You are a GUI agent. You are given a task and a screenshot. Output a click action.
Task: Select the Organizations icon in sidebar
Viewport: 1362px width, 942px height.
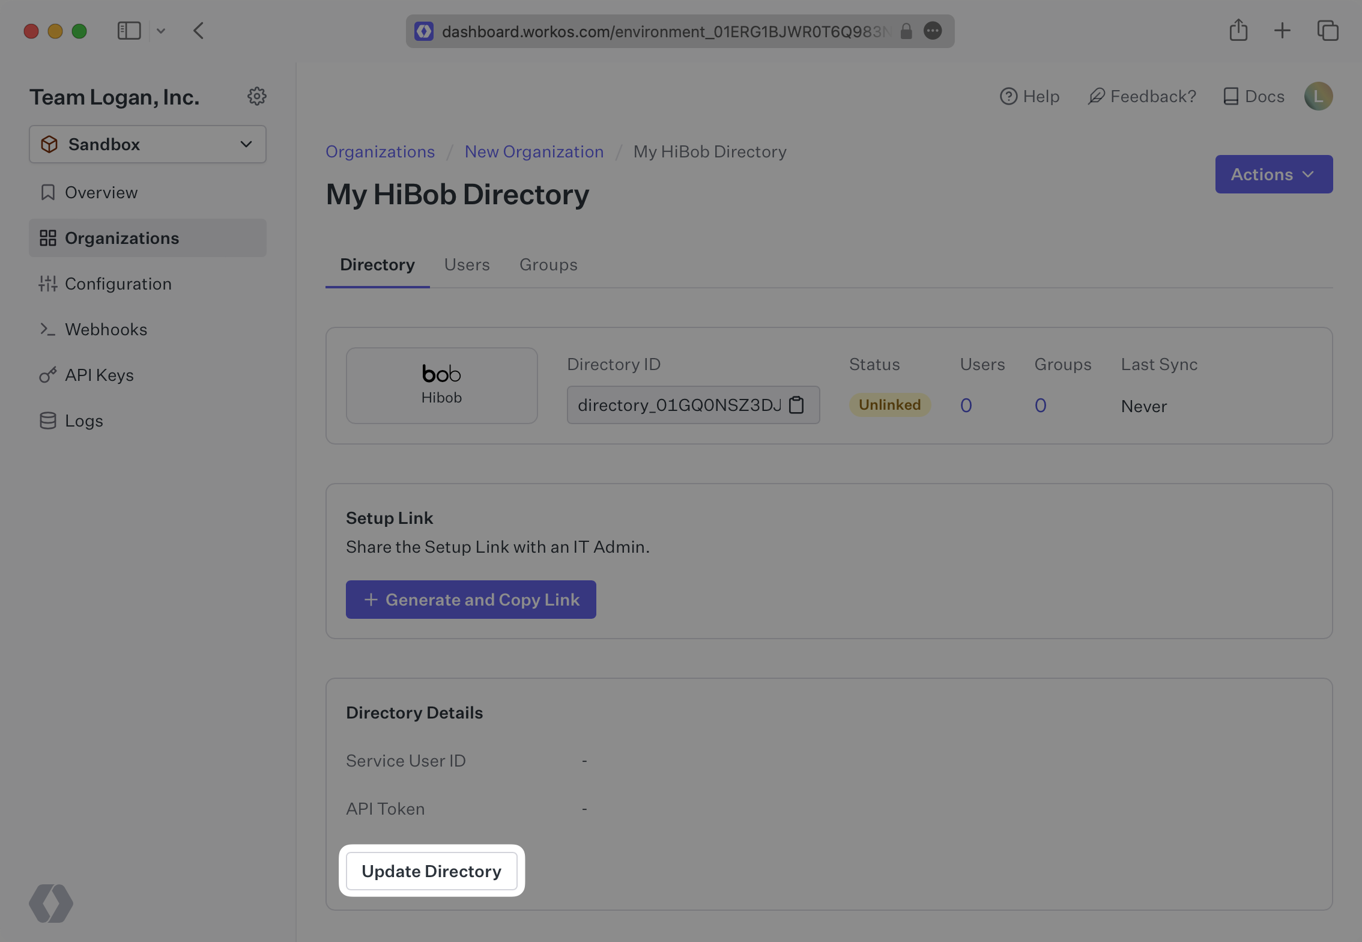49,238
